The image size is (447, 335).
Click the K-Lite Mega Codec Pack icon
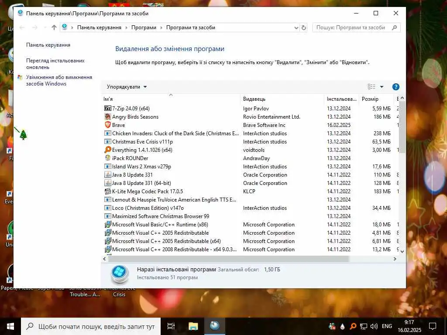point(107,191)
